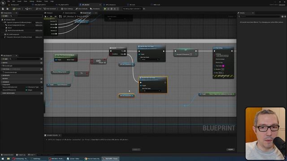Select Arrow Component in tree
287x161 pixels.
(16, 25)
